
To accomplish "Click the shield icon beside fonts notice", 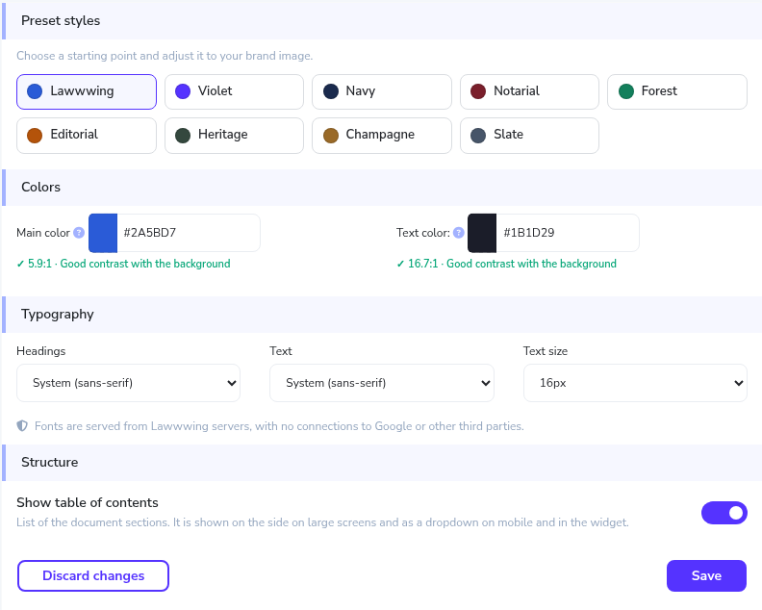I will coord(22,426).
